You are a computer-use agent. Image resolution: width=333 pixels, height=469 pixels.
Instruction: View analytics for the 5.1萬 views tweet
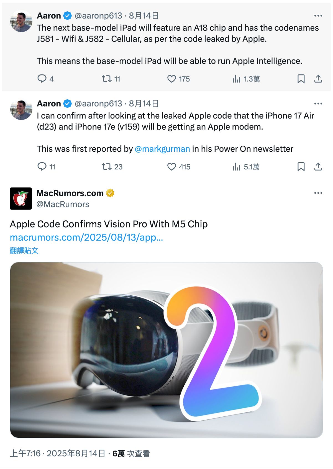236,167
